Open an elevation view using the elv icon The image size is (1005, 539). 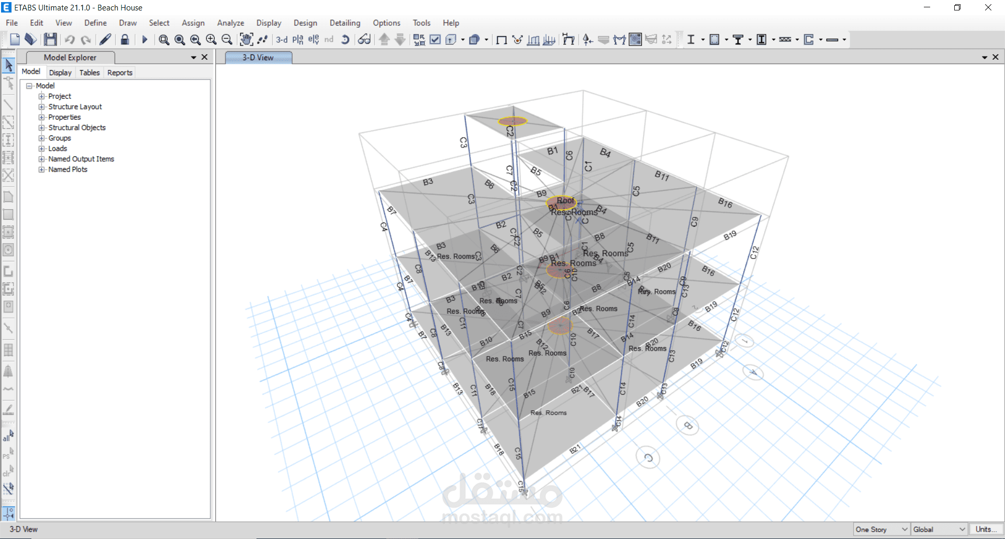point(312,40)
